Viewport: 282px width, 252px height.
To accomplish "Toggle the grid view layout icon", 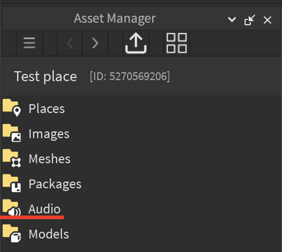I will pyautogui.click(x=177, y=43).
